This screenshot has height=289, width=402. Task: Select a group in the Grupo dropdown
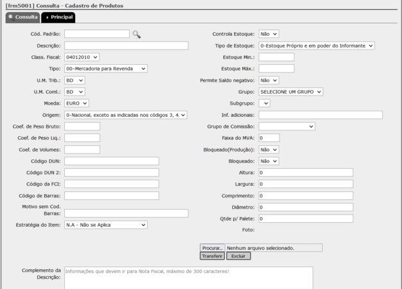pos(291,92)
